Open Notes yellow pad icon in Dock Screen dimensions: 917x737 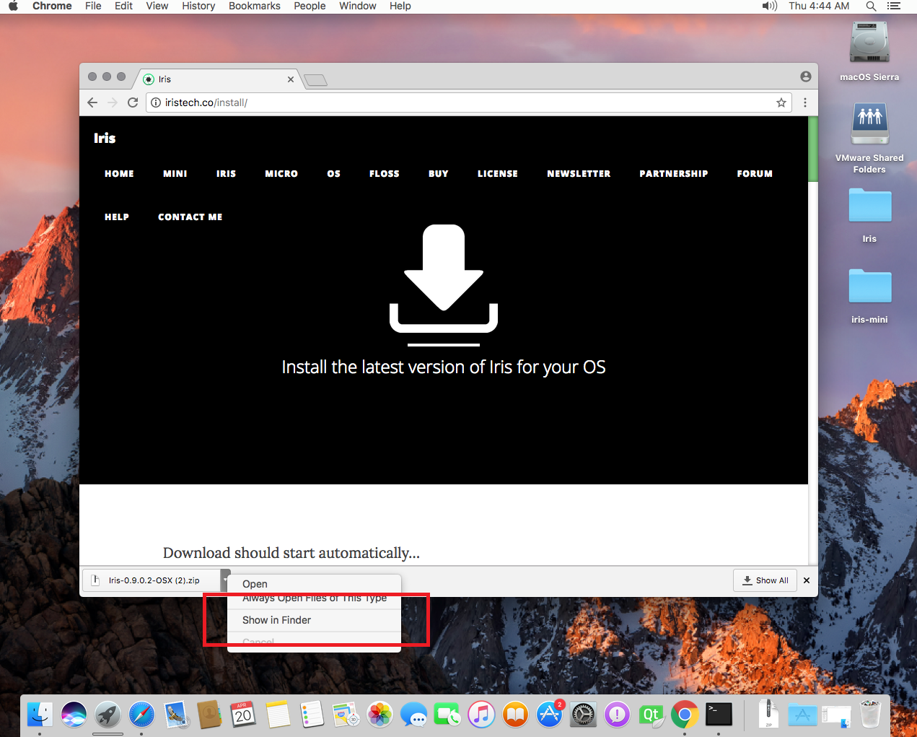coord(278,715)
